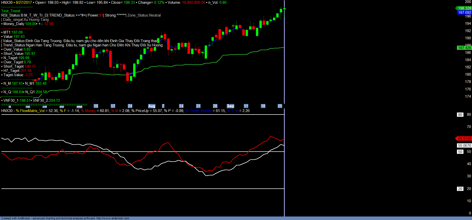Select the Sep marker on the date axis
Viewport: 472px width, 220px height.
(230, 106)
